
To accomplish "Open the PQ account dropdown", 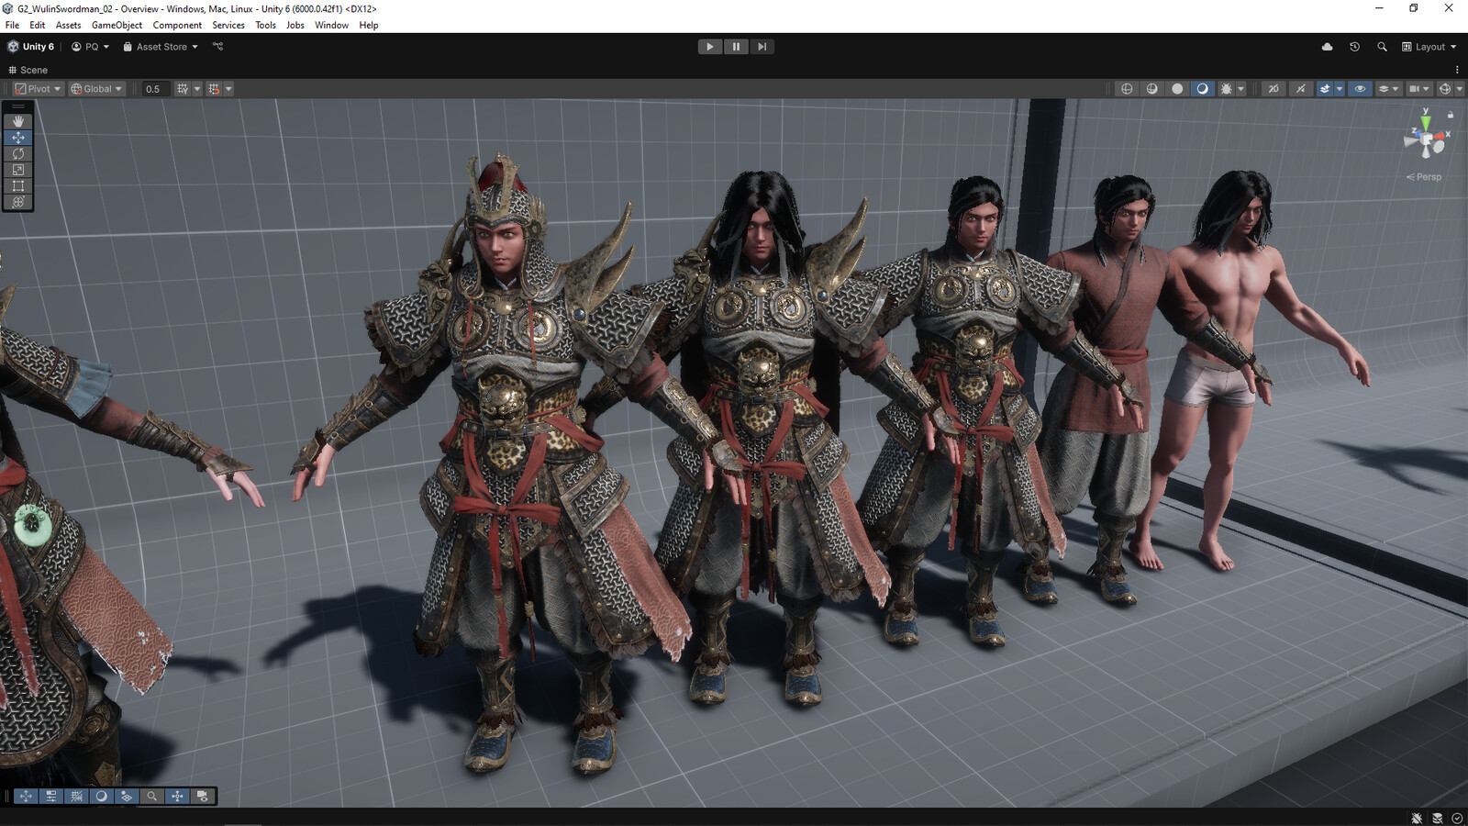I will pos(90,47).
